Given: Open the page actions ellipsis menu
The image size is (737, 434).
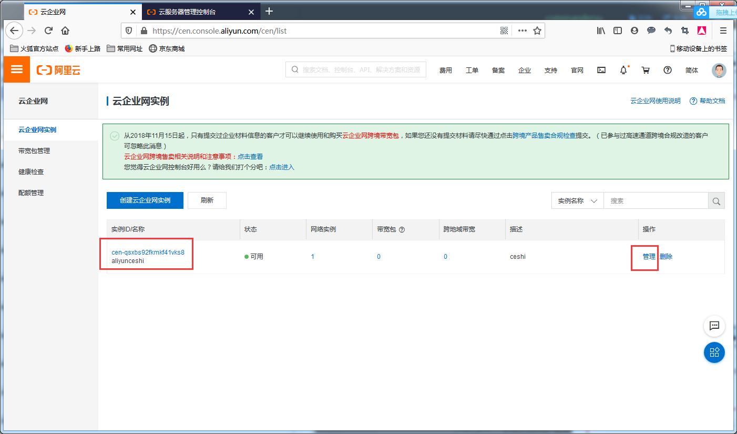Looking at the screenshot, I should pyautogui.click(x=521, y=31).
